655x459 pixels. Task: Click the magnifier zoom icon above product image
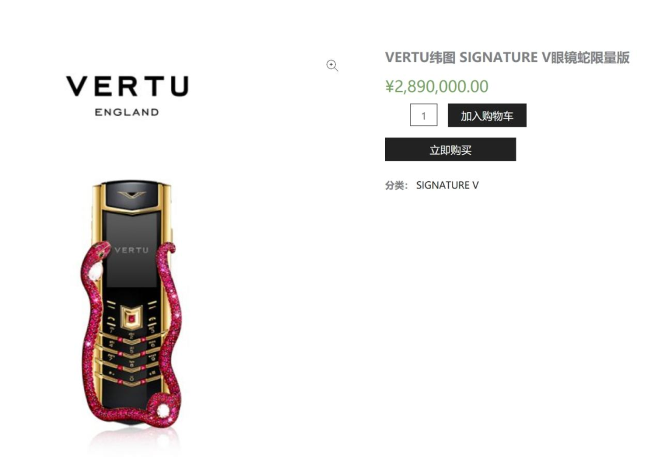click(x=332, y=65)
